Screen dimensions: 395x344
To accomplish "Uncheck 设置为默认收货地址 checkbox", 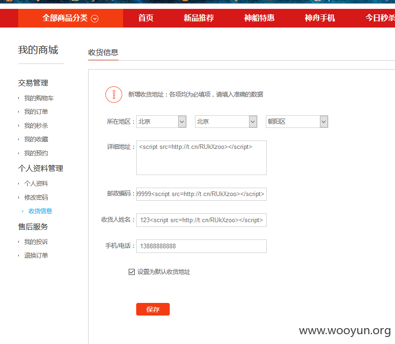I will [132, 272].
